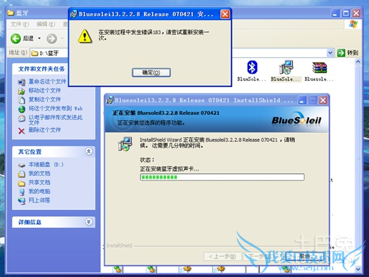Close the Bluesoleil error dialog
The width and height of the screenshot is (369, 277).
225,14
